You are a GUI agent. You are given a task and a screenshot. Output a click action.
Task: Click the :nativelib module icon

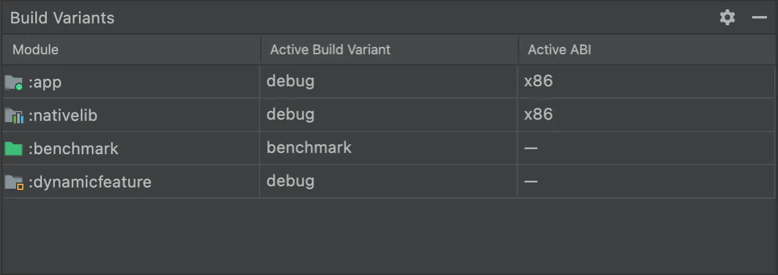click(x=14, y=115)
